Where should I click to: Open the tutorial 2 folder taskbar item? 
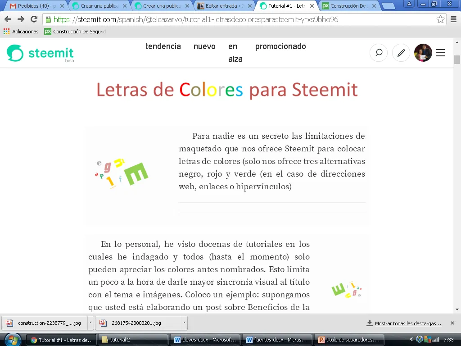click(x=133, y=340)
